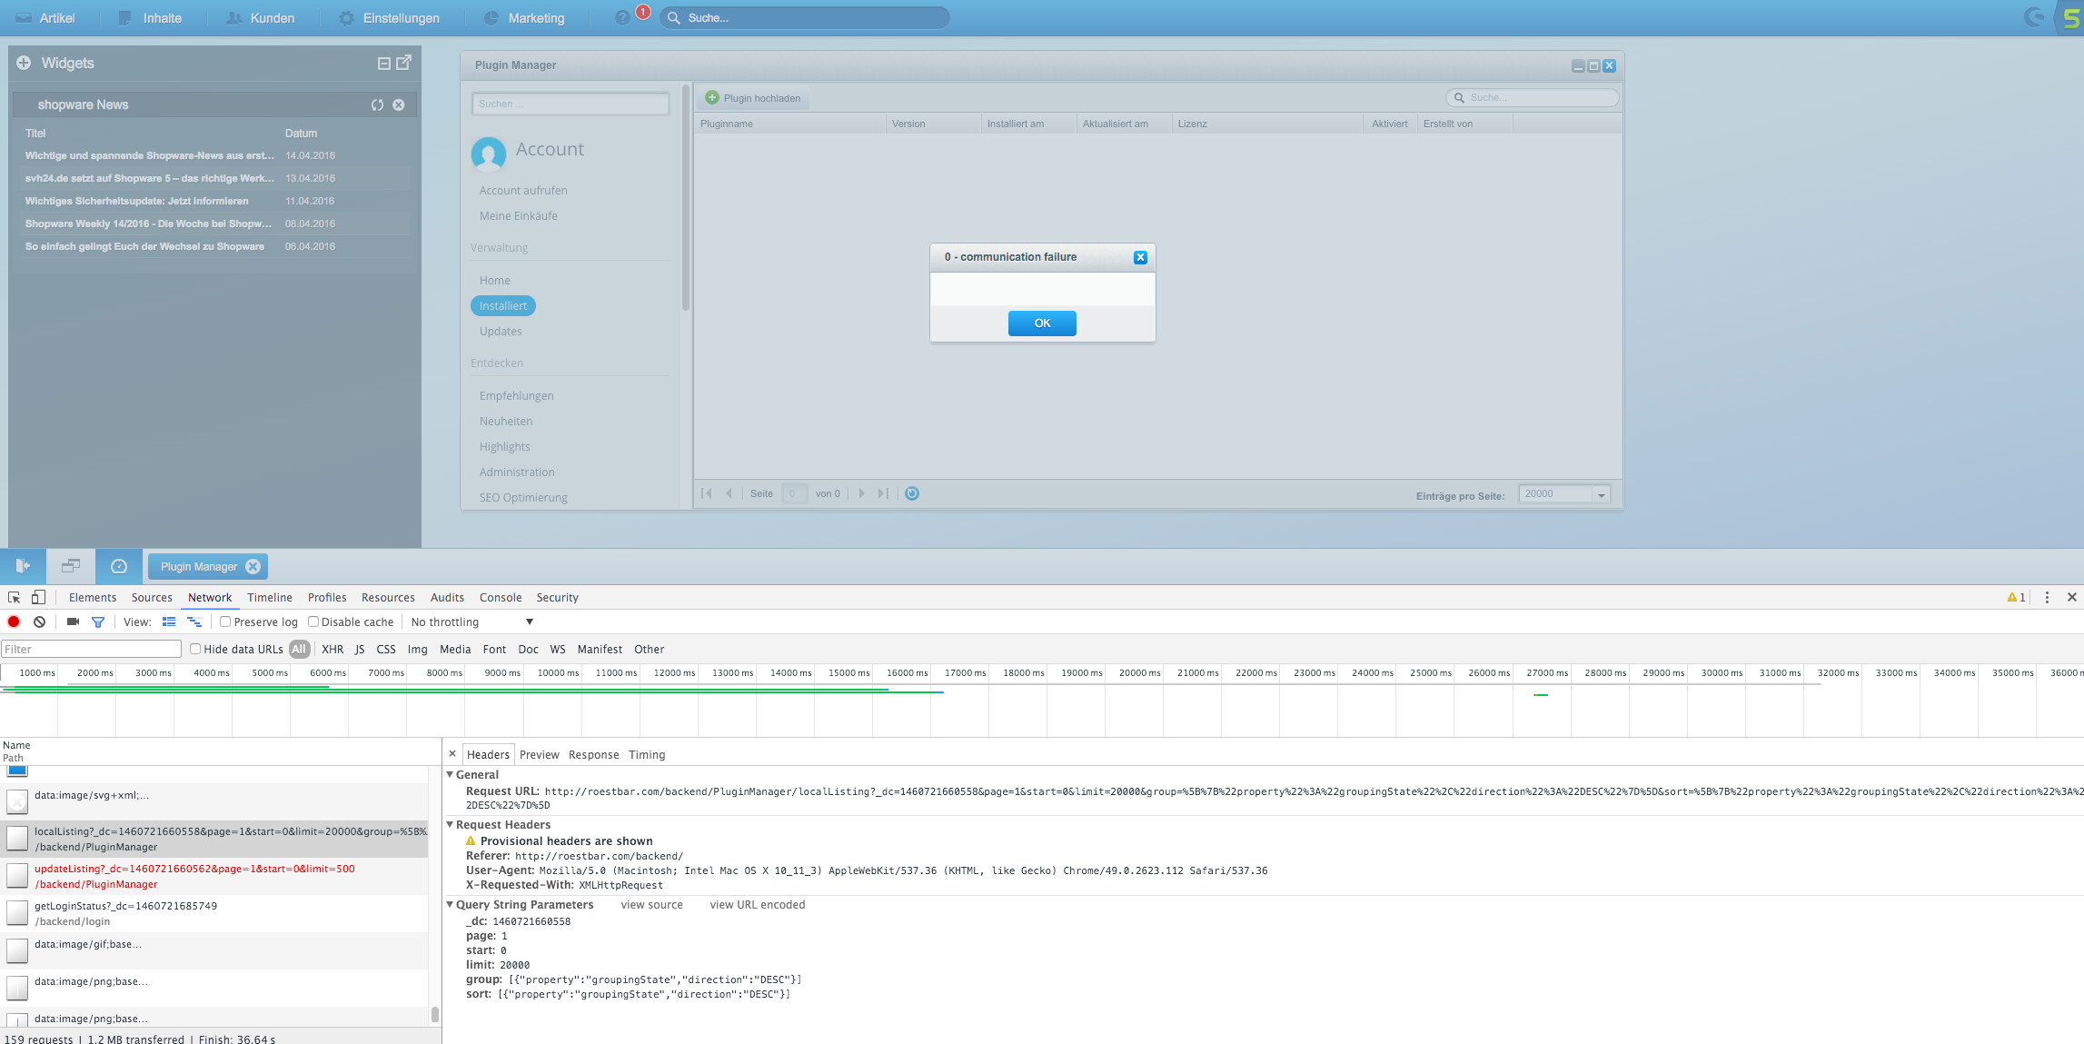Click capture screenshots camera icon
This screenshot has height=1044, width=2084.
tap(73, 621)
